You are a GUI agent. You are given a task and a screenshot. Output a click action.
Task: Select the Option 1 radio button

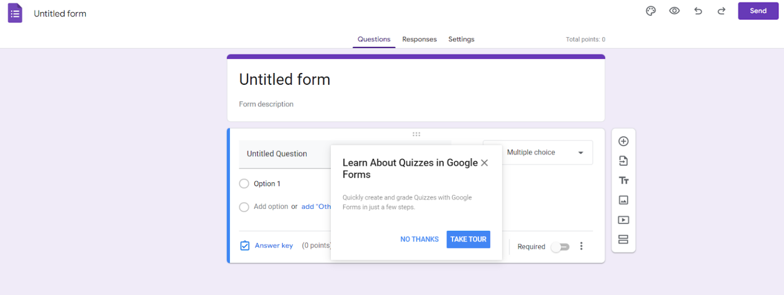tap(244, 183)
